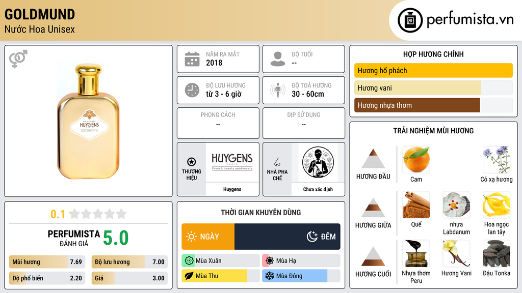The height and width of the screenshot is (293, 522).
Task: Click the Mùa Hạ season bar
Action: pyautogui.click(x=301, y=261)
